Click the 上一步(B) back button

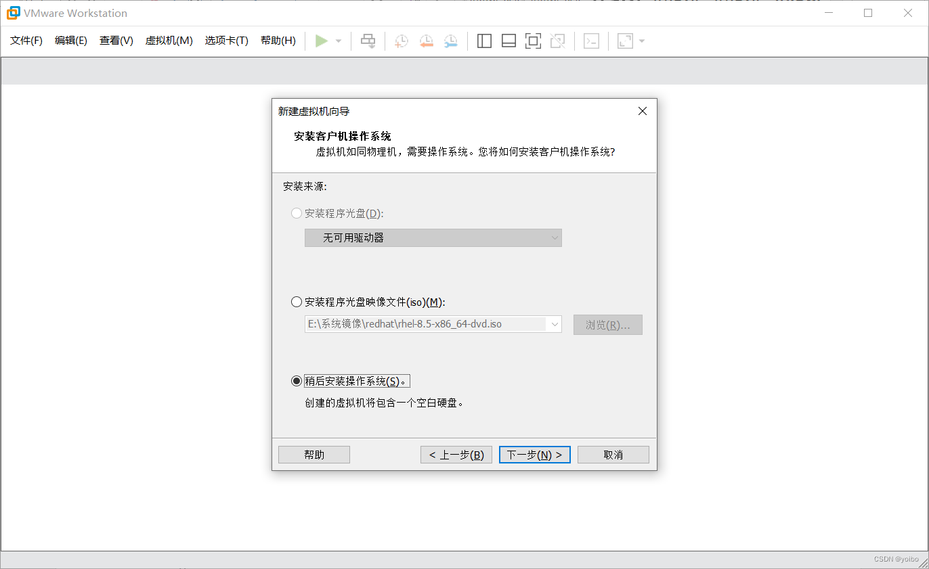(x=456, y=455)
